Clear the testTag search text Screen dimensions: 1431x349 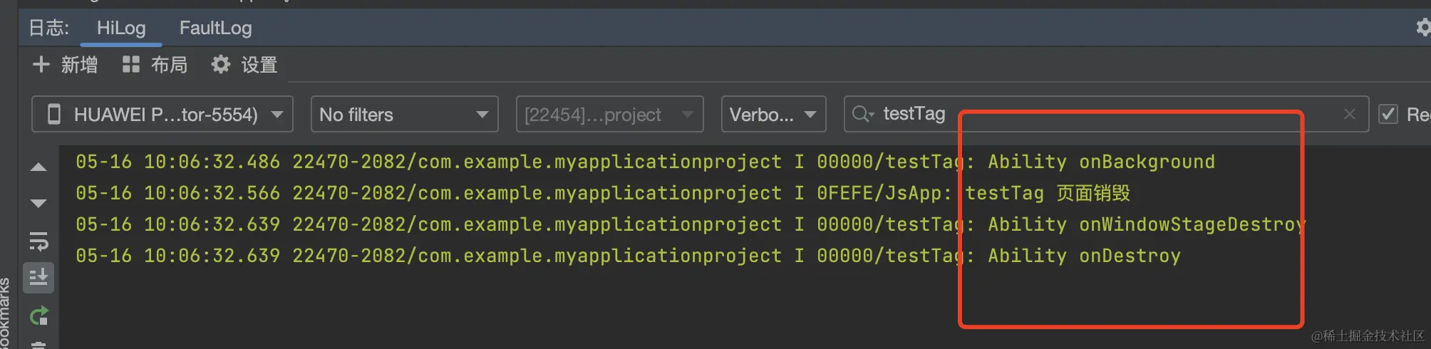point(1349,114)
